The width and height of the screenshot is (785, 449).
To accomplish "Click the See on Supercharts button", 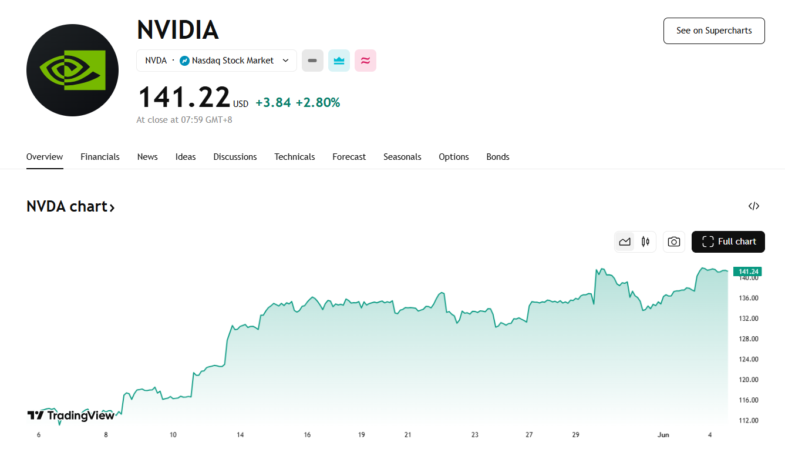I will 714,31.
